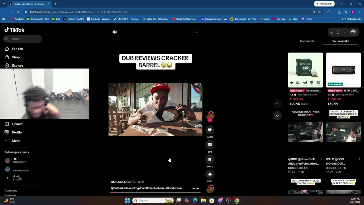Bookmark this page with the star
Image resolution: width=364 pixels, height=205 pixels.
pyautogui.click(x=319, y=12)
